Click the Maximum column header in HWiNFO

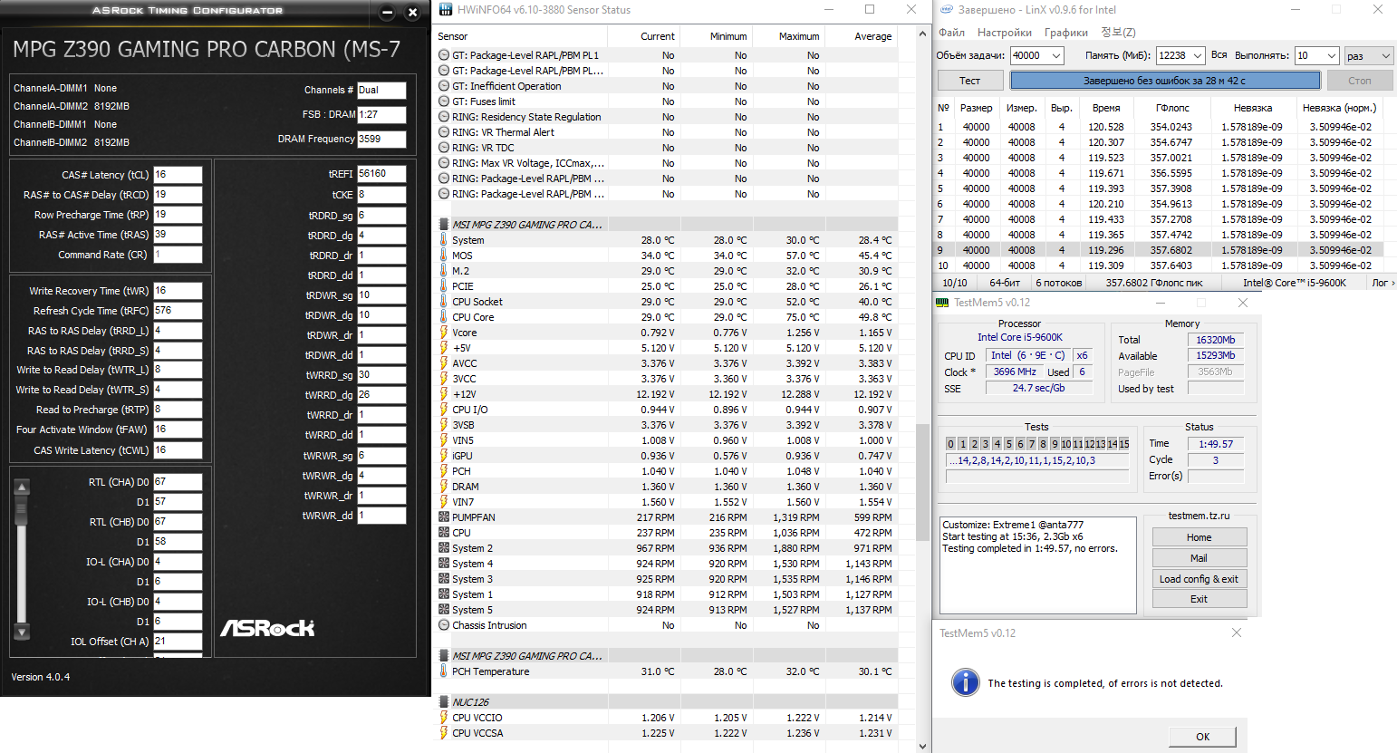point(799,36)
